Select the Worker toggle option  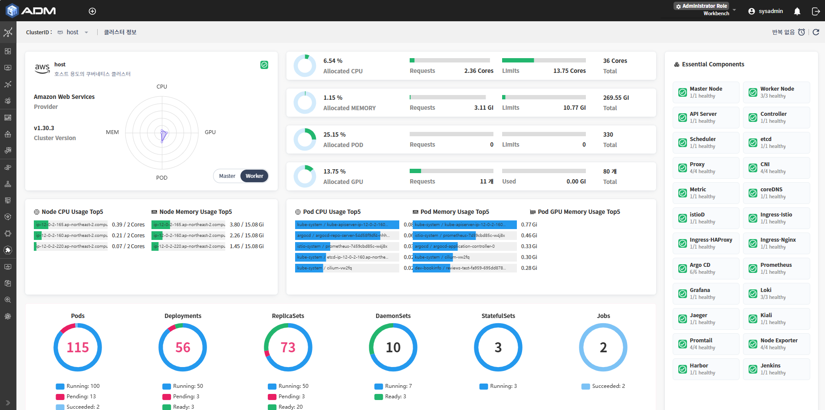coord(254,176)
